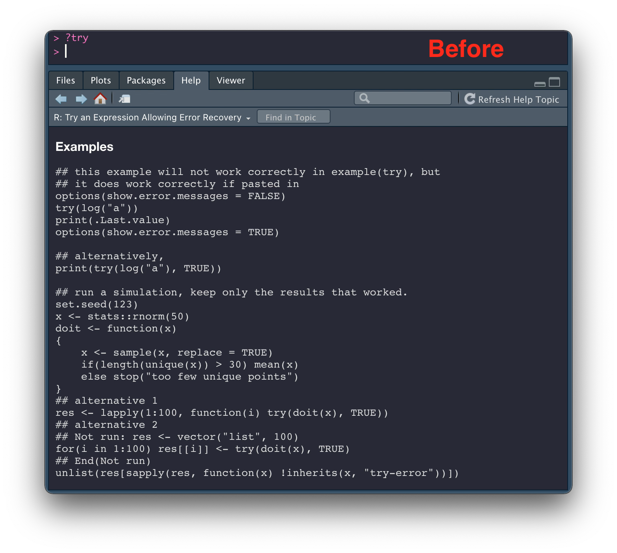Click the line print(try(log("a"), TRUE))

pyautogui.click(x=138, y=268)
